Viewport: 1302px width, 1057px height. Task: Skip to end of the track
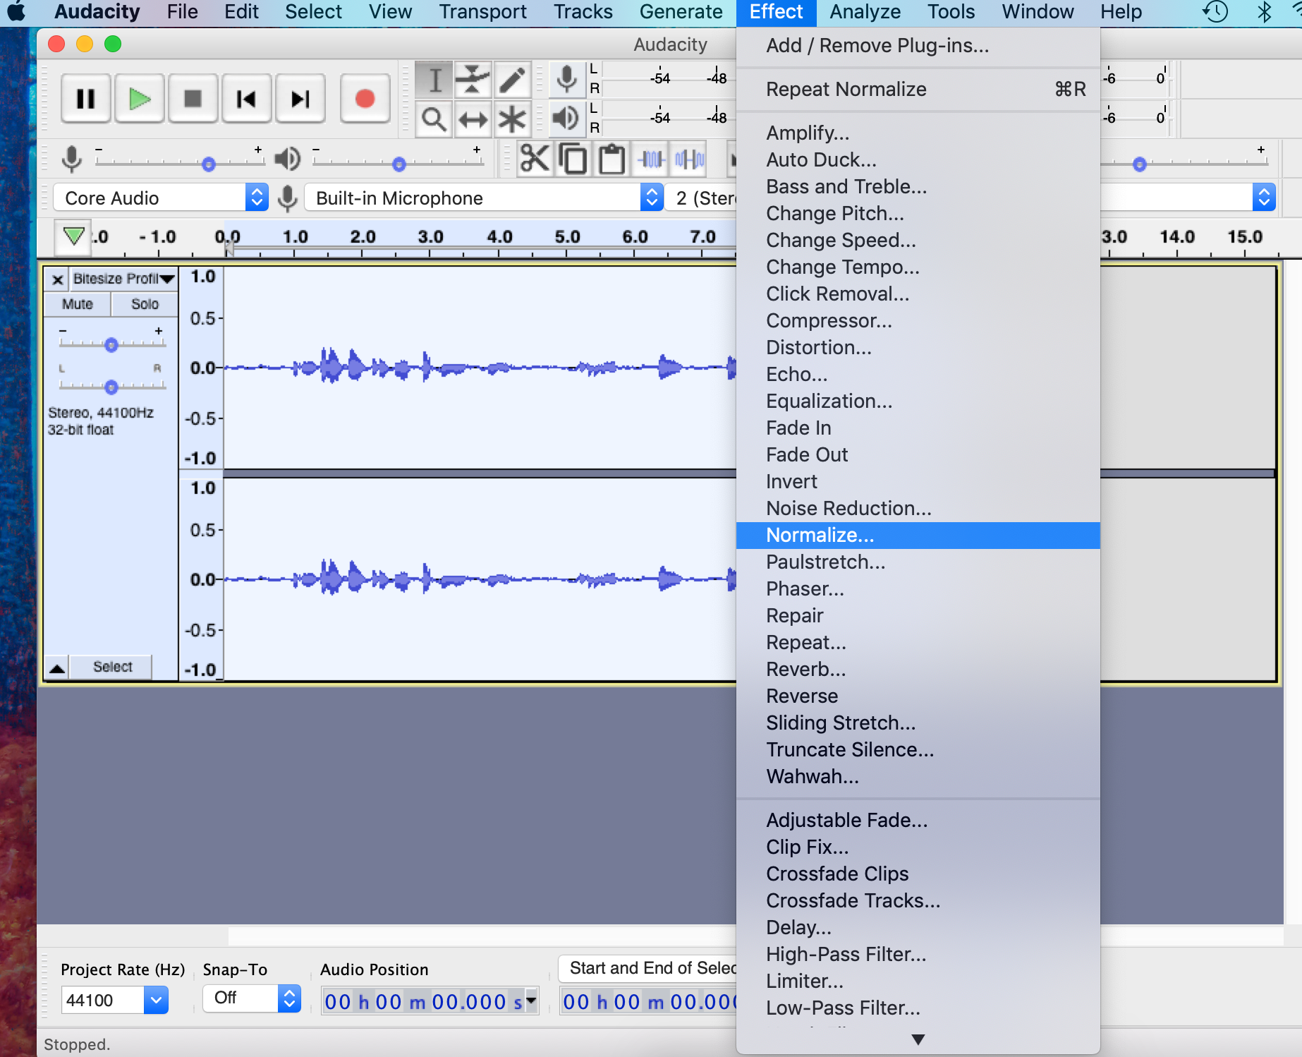pos(300,99)
